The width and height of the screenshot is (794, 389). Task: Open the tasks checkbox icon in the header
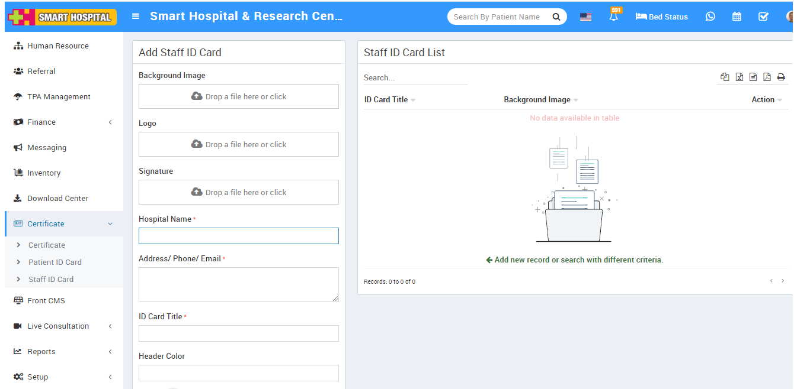click(763, 17)
